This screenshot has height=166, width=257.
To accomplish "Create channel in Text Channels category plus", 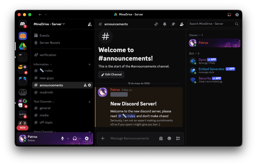I will point(89,102).
